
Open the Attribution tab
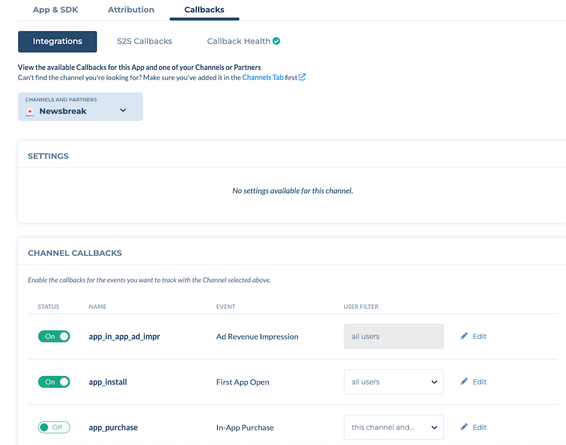point(131,10)
